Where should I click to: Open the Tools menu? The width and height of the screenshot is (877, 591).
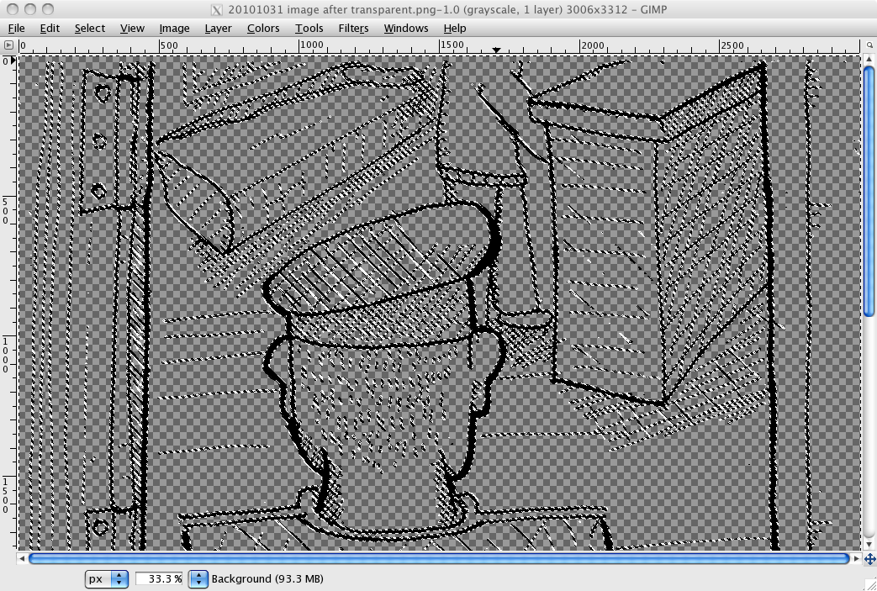309,28
